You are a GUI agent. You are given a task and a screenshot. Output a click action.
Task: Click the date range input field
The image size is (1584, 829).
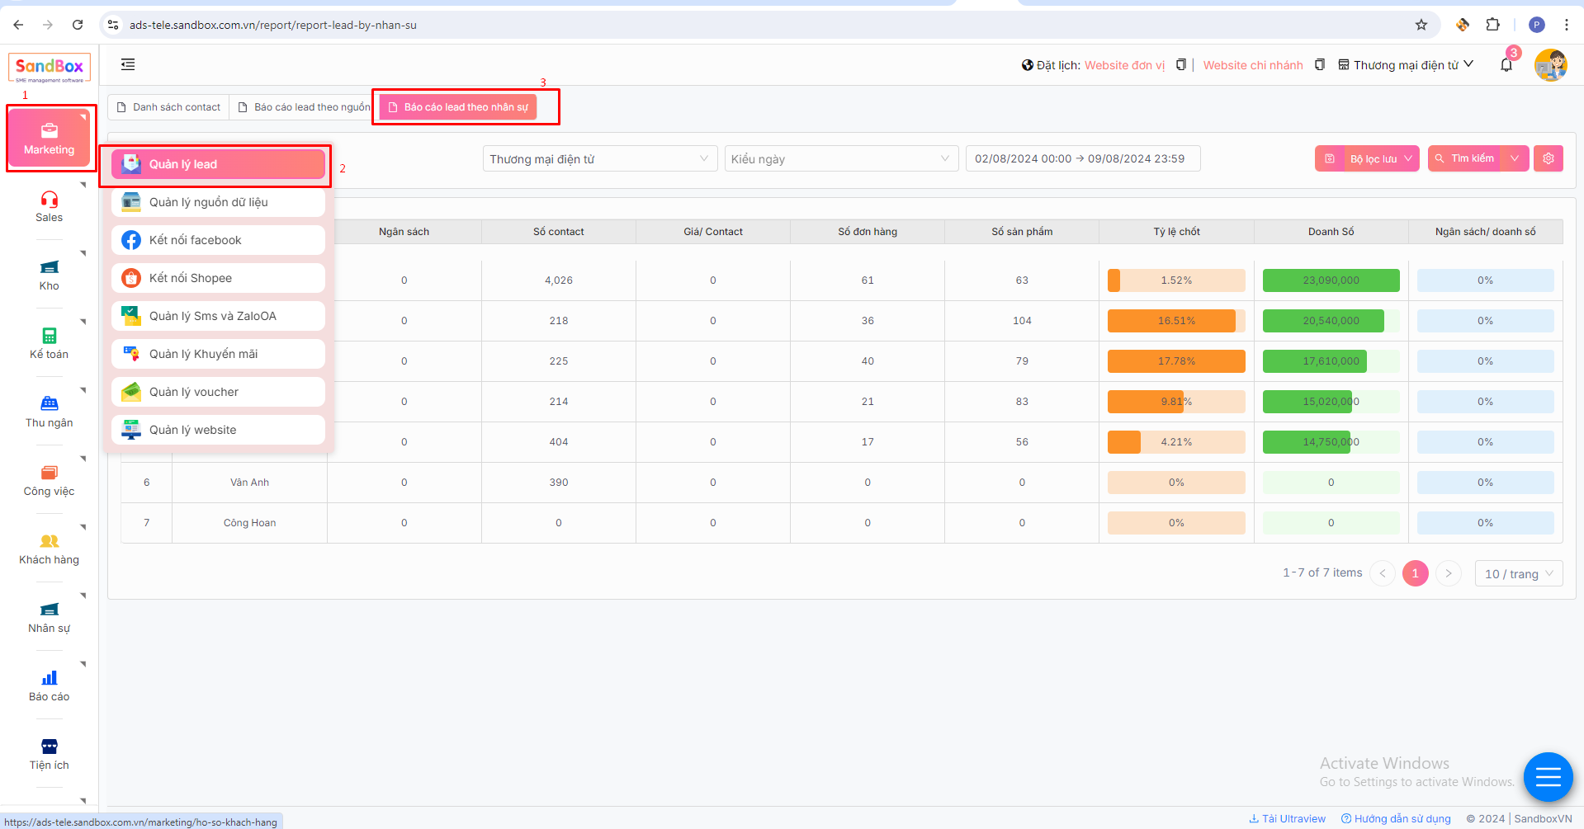(1081, 158)
